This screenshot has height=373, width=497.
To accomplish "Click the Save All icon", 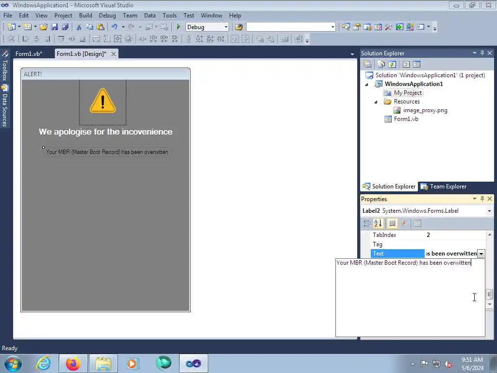I will 66,27.
